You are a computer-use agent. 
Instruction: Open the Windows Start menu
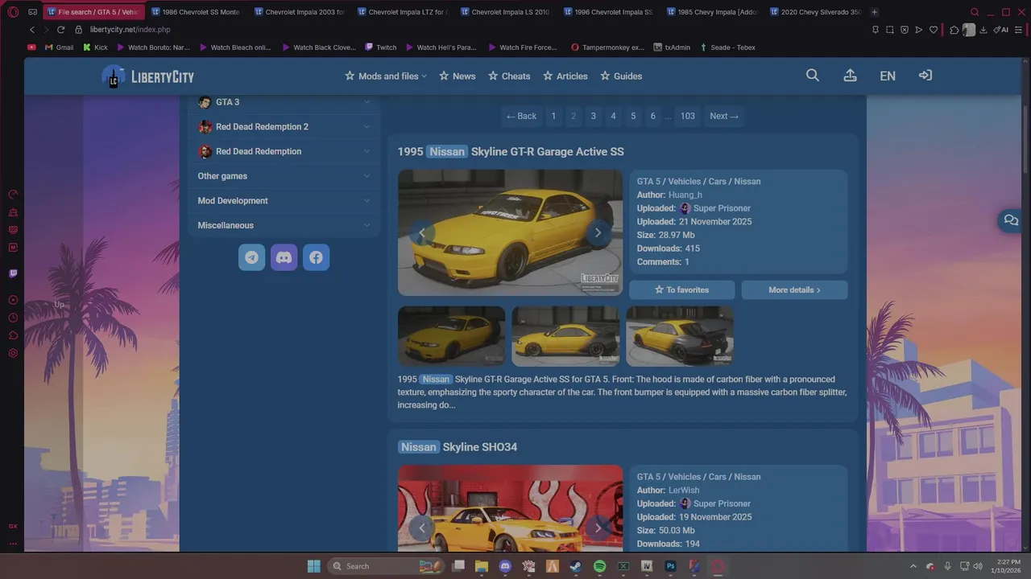(314, 566)
